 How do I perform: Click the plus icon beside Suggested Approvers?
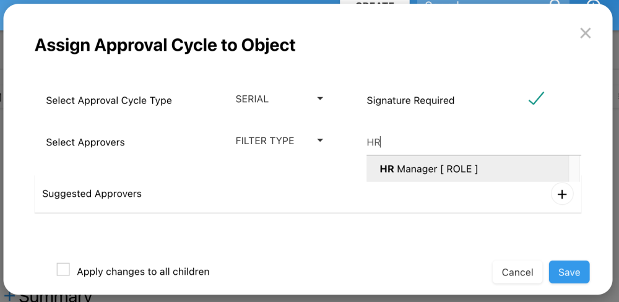[561, 194]
